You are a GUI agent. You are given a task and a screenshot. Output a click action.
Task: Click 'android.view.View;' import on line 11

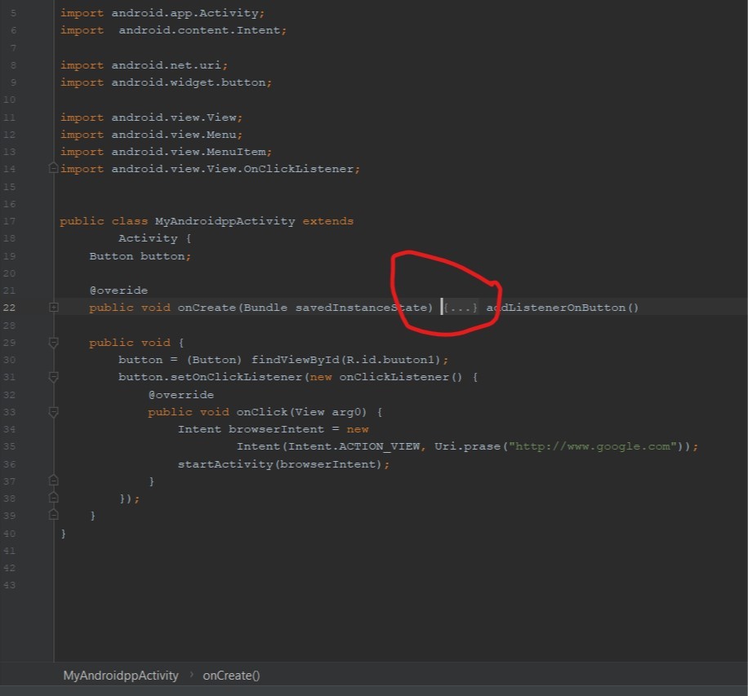[x=177, y=117]
